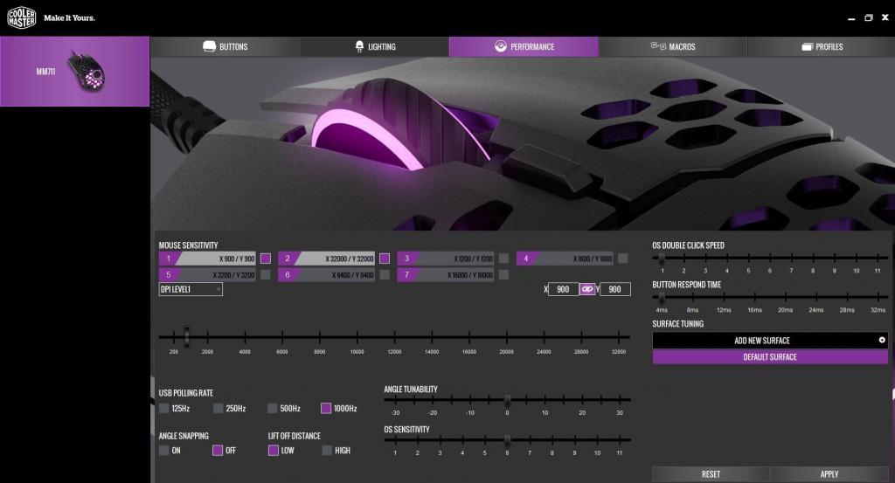Enable the 125Hz USB polling rate checkbox
This screenshot has height=483, width=895.
tap(164, 408)
